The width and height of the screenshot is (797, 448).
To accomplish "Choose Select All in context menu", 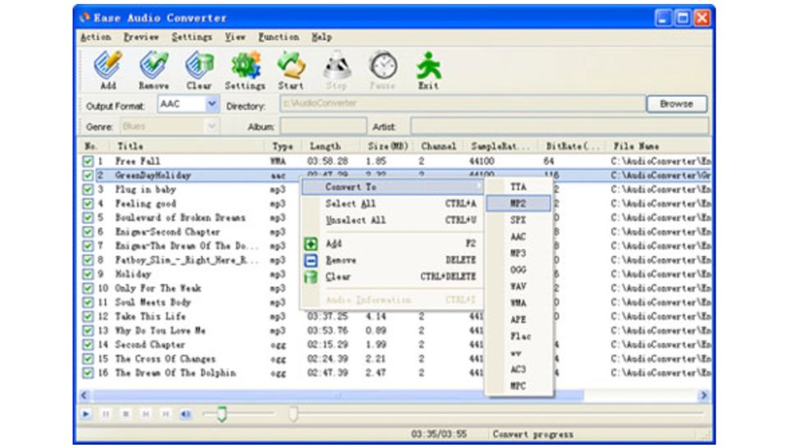I will point(393,203).
